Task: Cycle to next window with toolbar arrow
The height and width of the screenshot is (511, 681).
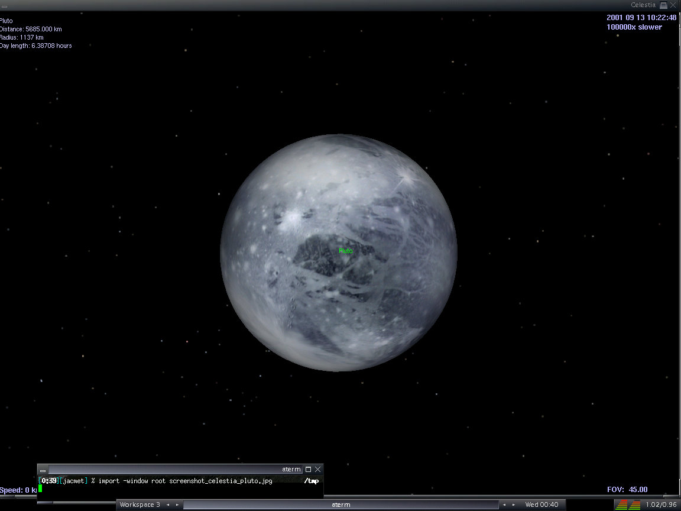Action: click(x=513, y=504)
